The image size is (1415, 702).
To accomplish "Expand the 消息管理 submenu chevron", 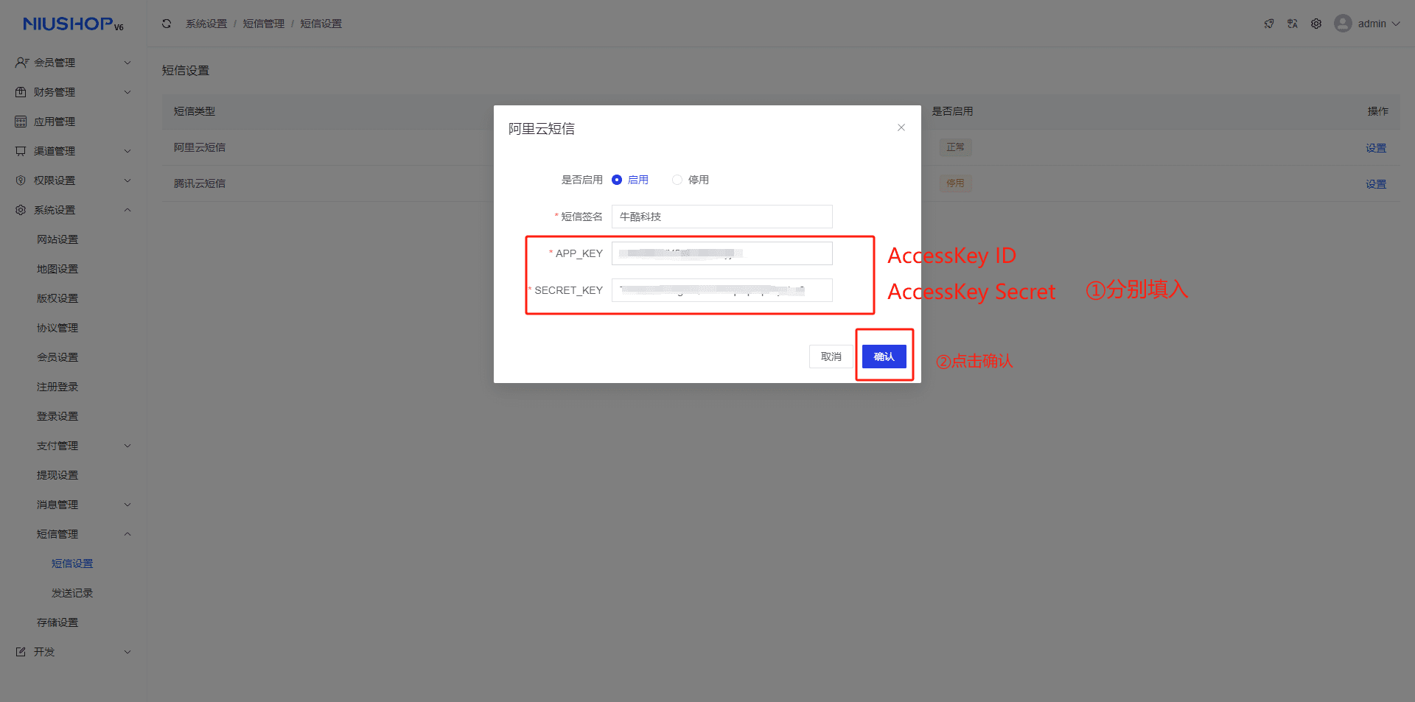I will 127,505.
